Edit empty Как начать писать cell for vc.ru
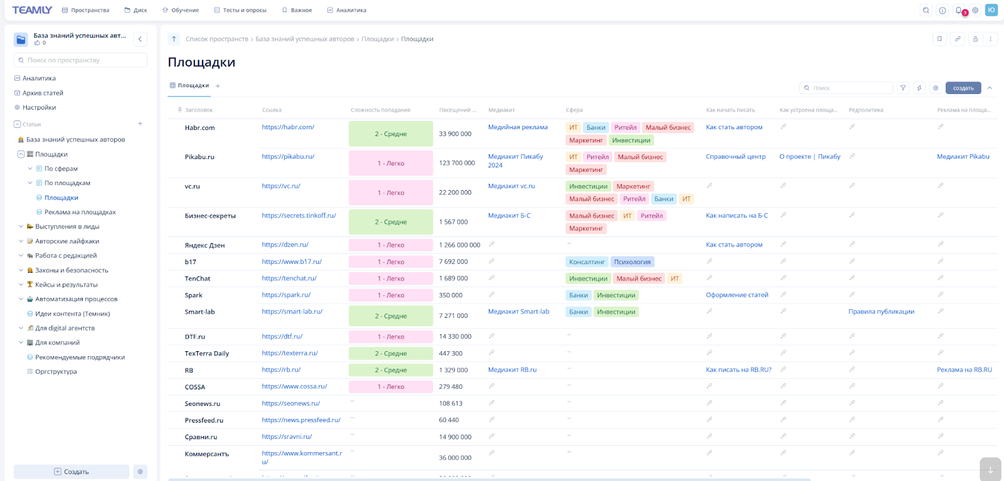Image resolution: width=1004 pixels, height=481 pixels. pos(710,186)
